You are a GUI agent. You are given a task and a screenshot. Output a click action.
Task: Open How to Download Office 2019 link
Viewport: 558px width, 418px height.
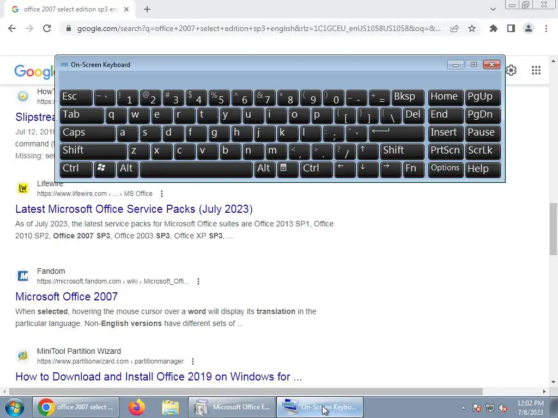(x=159, y=377)
